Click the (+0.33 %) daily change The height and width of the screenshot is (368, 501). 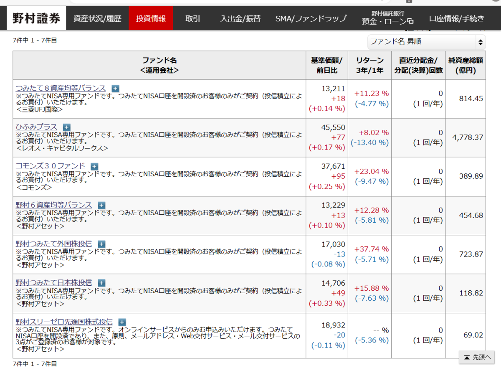pos(327,303)
